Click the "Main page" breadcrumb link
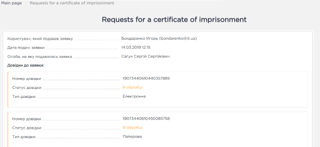This screenshot has height=147, width=320. tap(12, 3)
